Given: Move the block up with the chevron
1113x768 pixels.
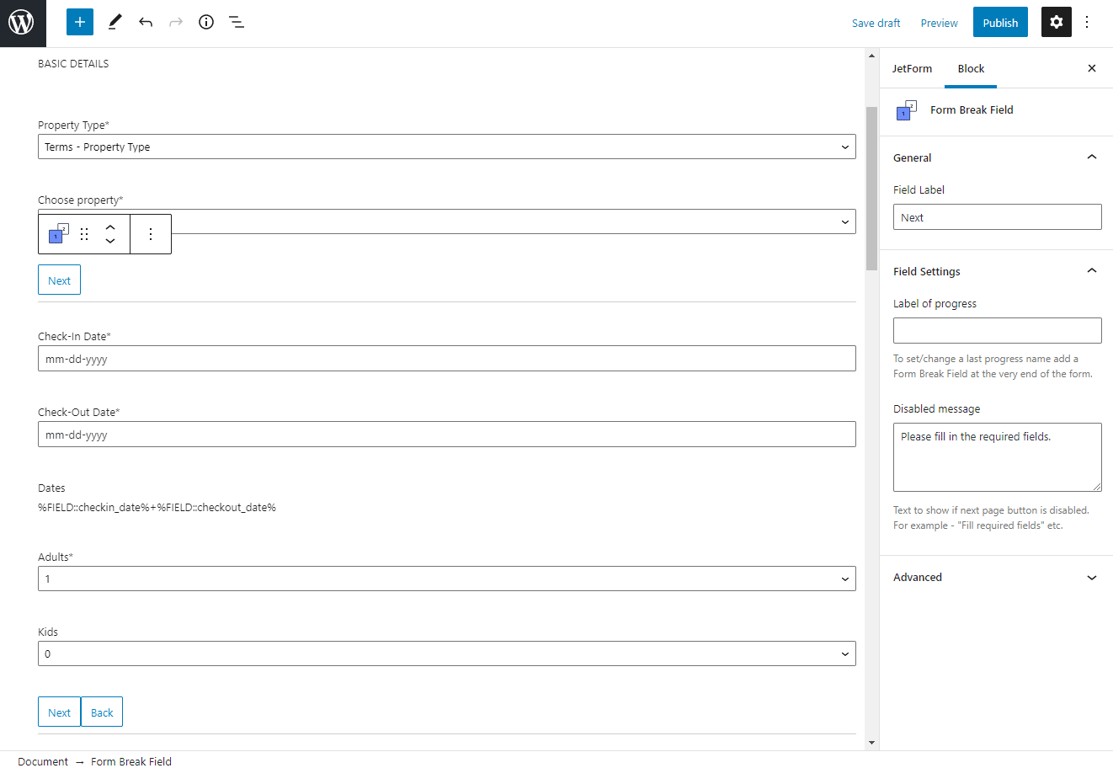Looking at the screenshot, I should click(x=110, y=227).
